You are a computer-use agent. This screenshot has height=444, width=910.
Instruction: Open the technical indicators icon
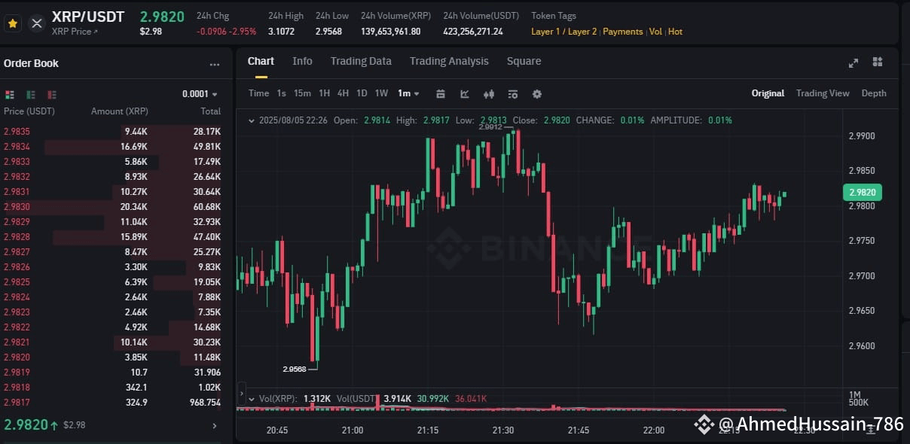pyautogui.click(x=513, y=94)
